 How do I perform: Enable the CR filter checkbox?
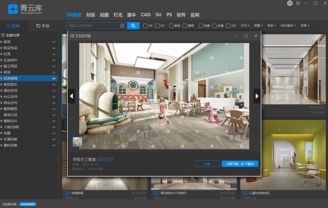[x=157, y=26]
